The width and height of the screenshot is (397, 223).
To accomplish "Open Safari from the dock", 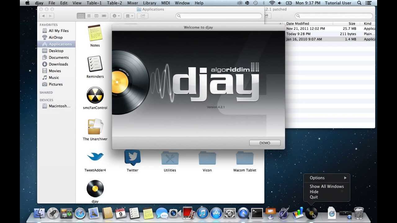I will click(x=80, y=213).
